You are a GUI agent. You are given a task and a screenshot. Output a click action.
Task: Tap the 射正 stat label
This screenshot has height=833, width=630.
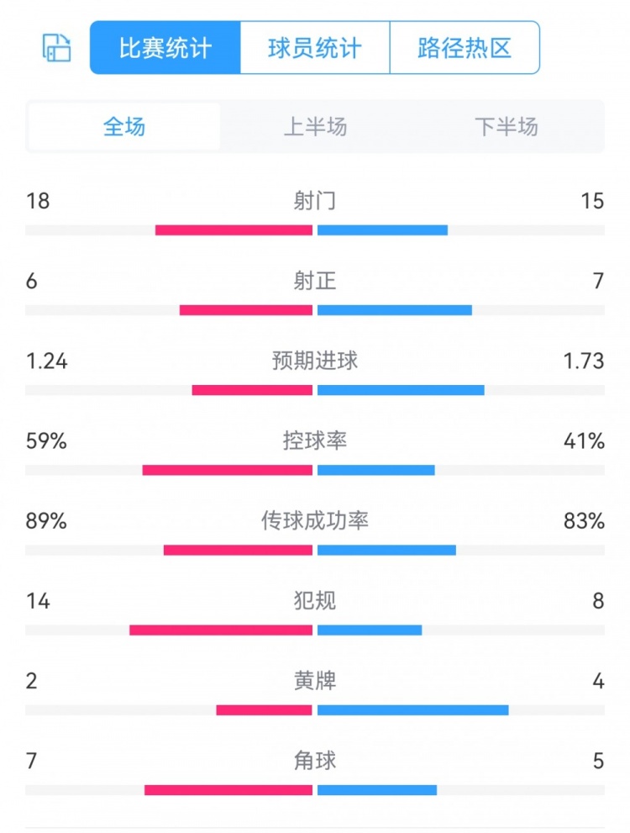pos(315,281)
